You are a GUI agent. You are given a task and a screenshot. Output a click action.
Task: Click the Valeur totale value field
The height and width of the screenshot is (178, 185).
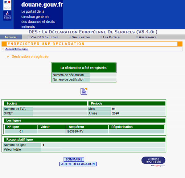[x=51, y=150]
